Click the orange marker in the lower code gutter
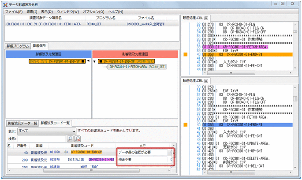The image size is (302, 180). click(x=186, y=125)
